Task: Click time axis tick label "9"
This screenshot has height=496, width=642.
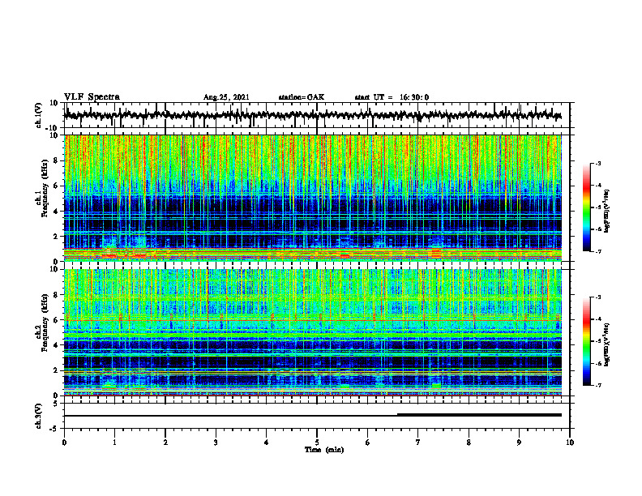Action: tap(519, 443)
